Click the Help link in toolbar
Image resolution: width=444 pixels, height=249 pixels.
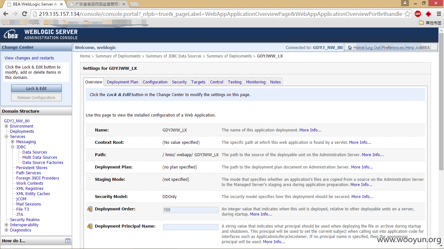click(410, 48)
